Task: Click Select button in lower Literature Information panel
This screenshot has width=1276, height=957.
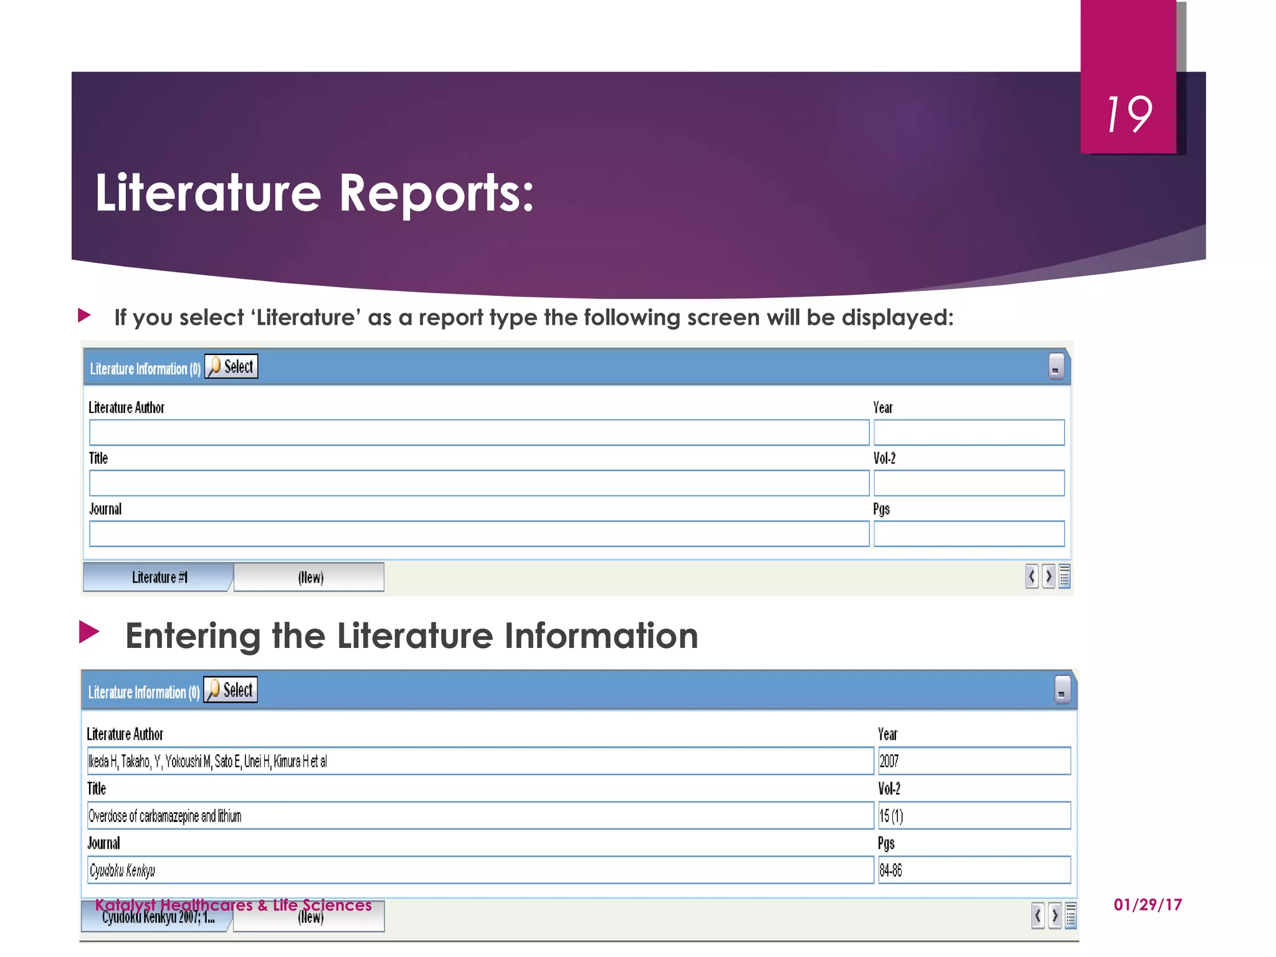Action: [x=231, y=690]
